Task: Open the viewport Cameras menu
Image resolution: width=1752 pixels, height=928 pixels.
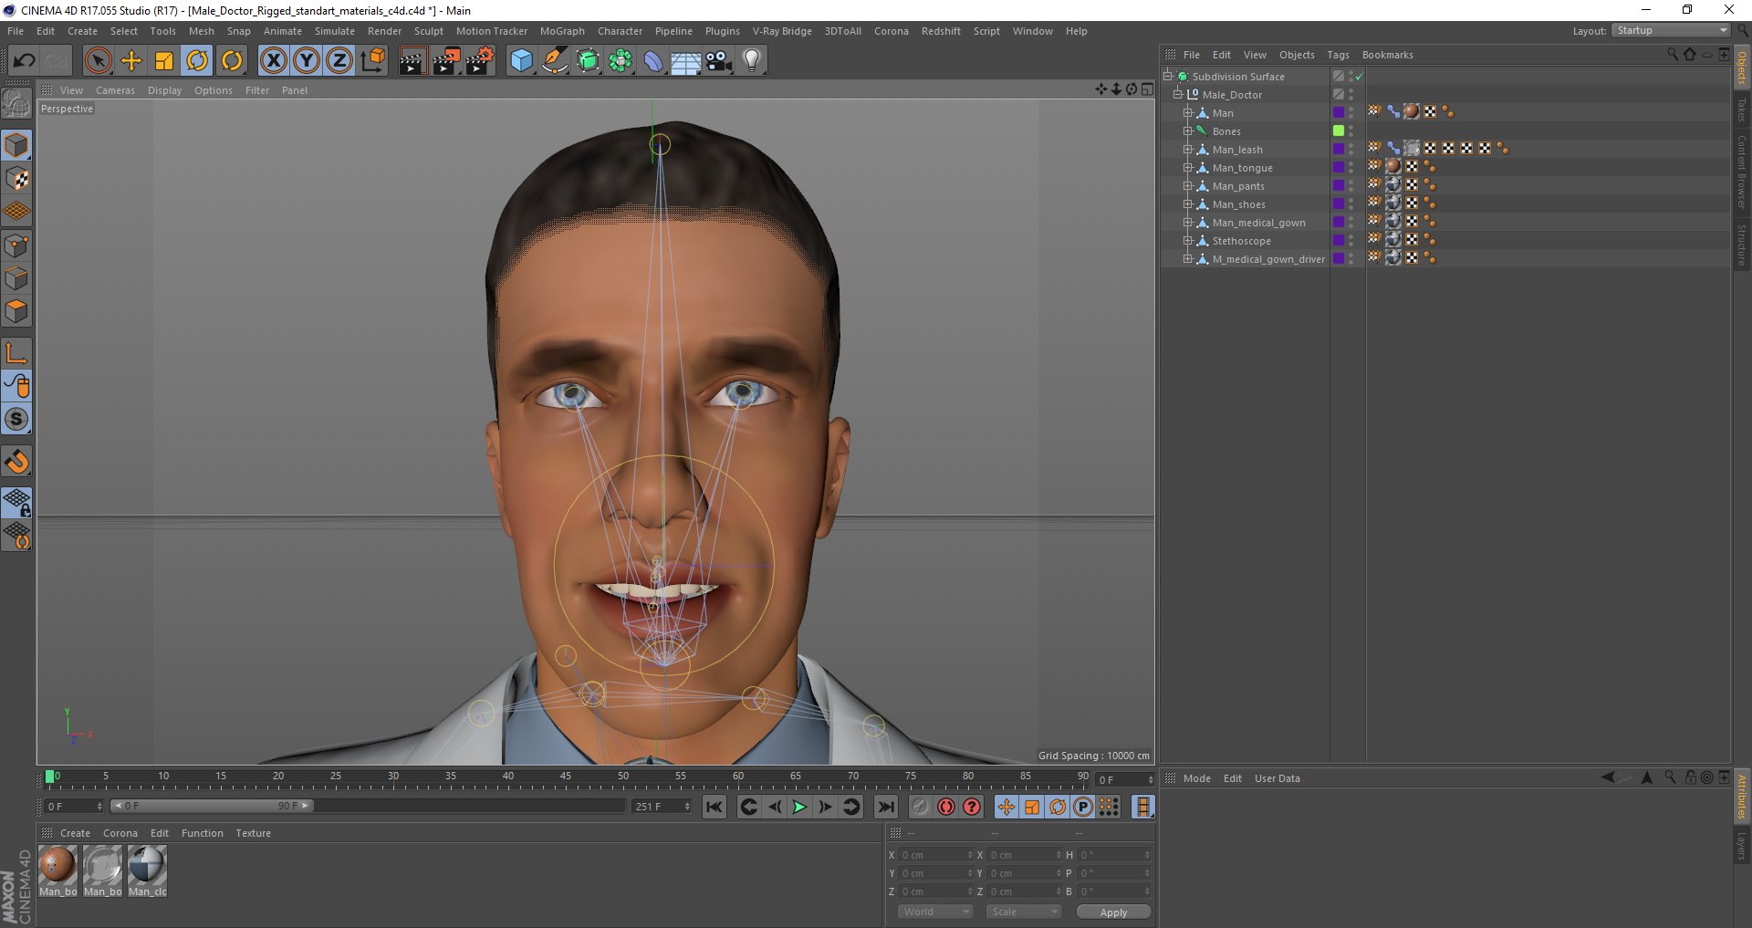Action: [115, 90]
